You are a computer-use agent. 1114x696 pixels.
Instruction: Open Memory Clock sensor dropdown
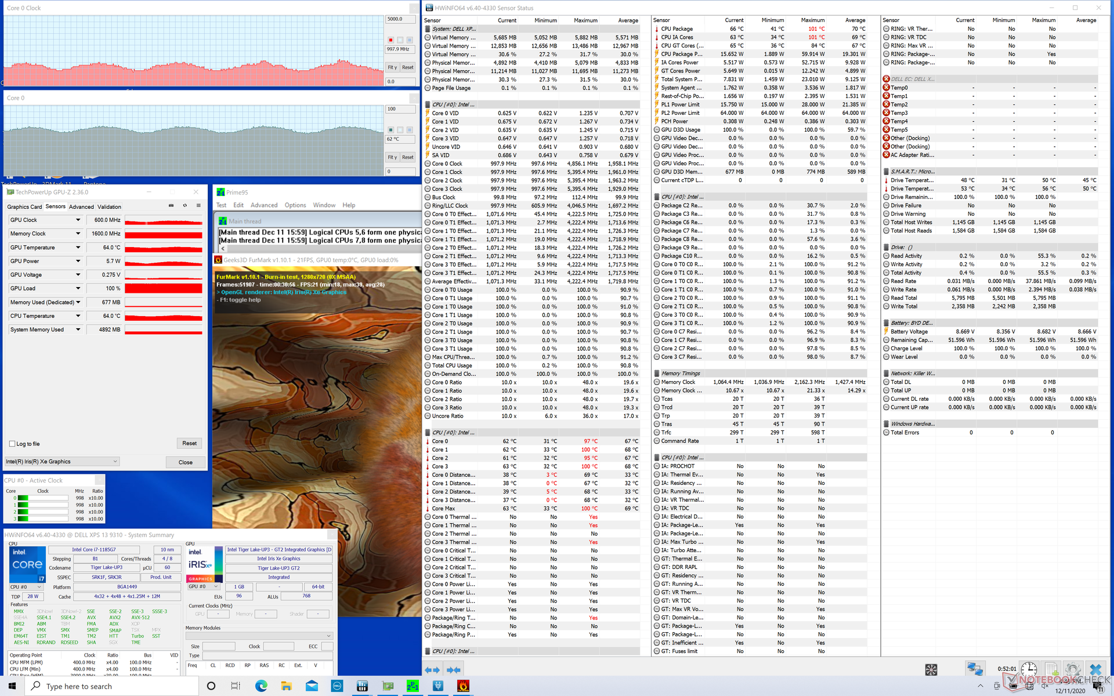(78, 234)
